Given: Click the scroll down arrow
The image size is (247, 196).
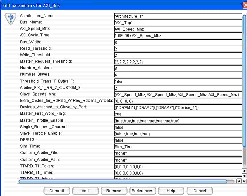Looking at the screenshot, I should 244,176.
